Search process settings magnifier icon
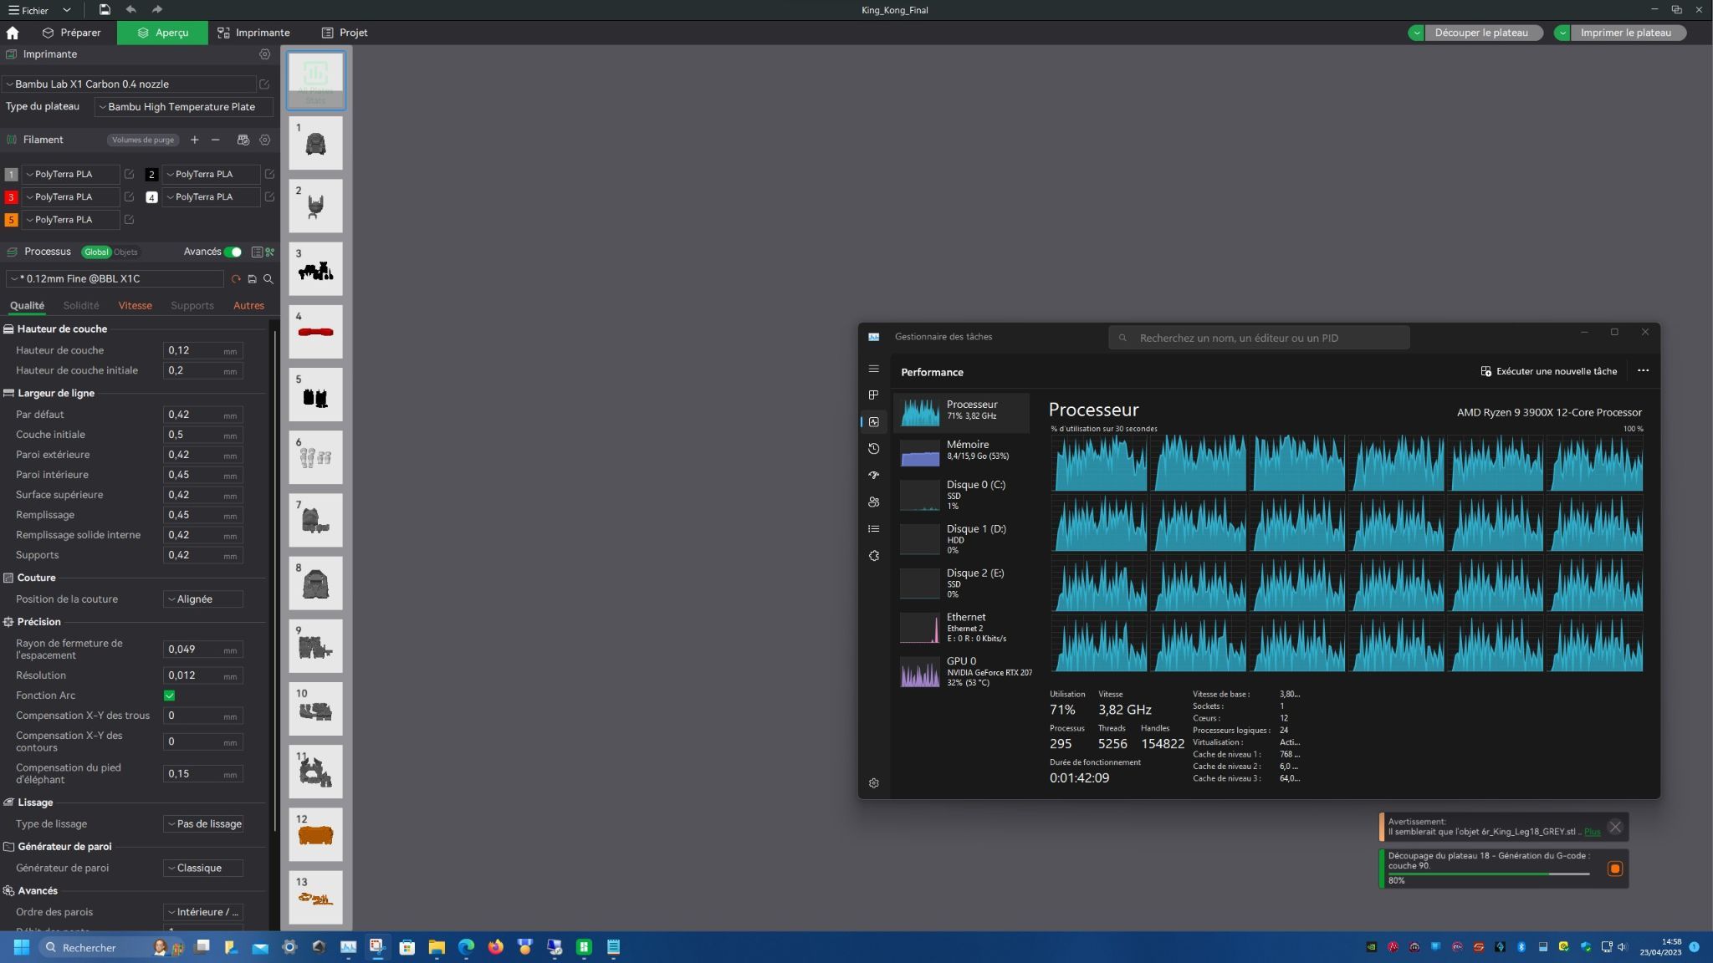1713x963 pixels. tap(268, 279)
